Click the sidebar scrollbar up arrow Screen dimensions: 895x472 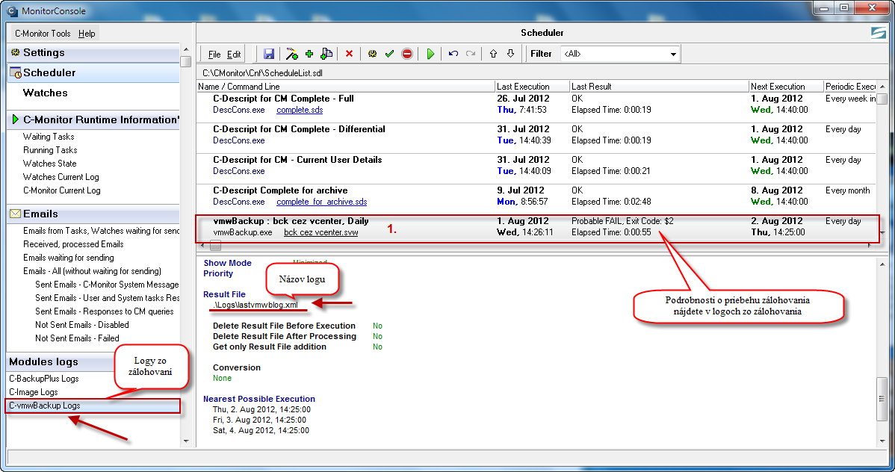(185, 49)
